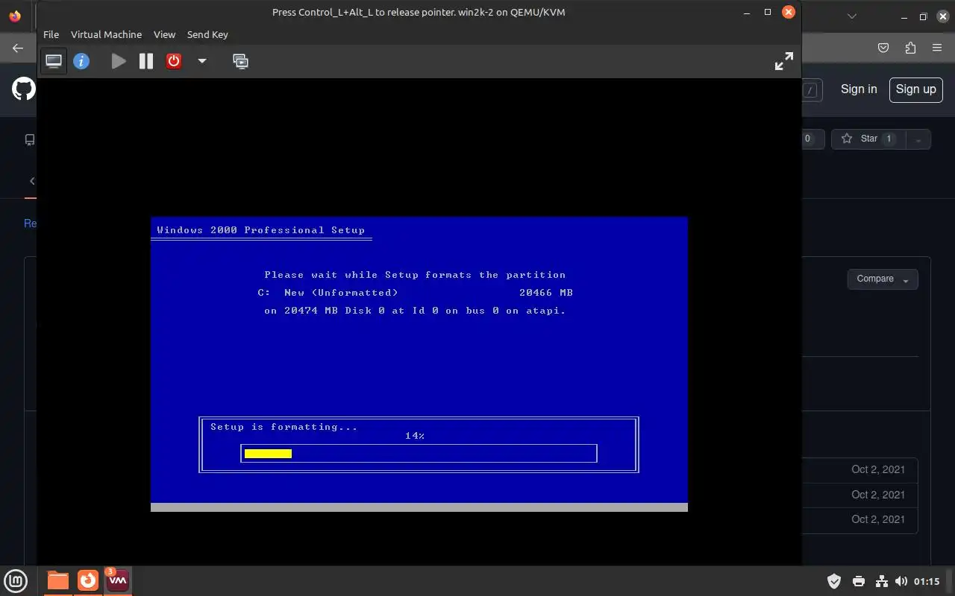Click the GitHub slash search shortcut box

[x=810, y=90]
